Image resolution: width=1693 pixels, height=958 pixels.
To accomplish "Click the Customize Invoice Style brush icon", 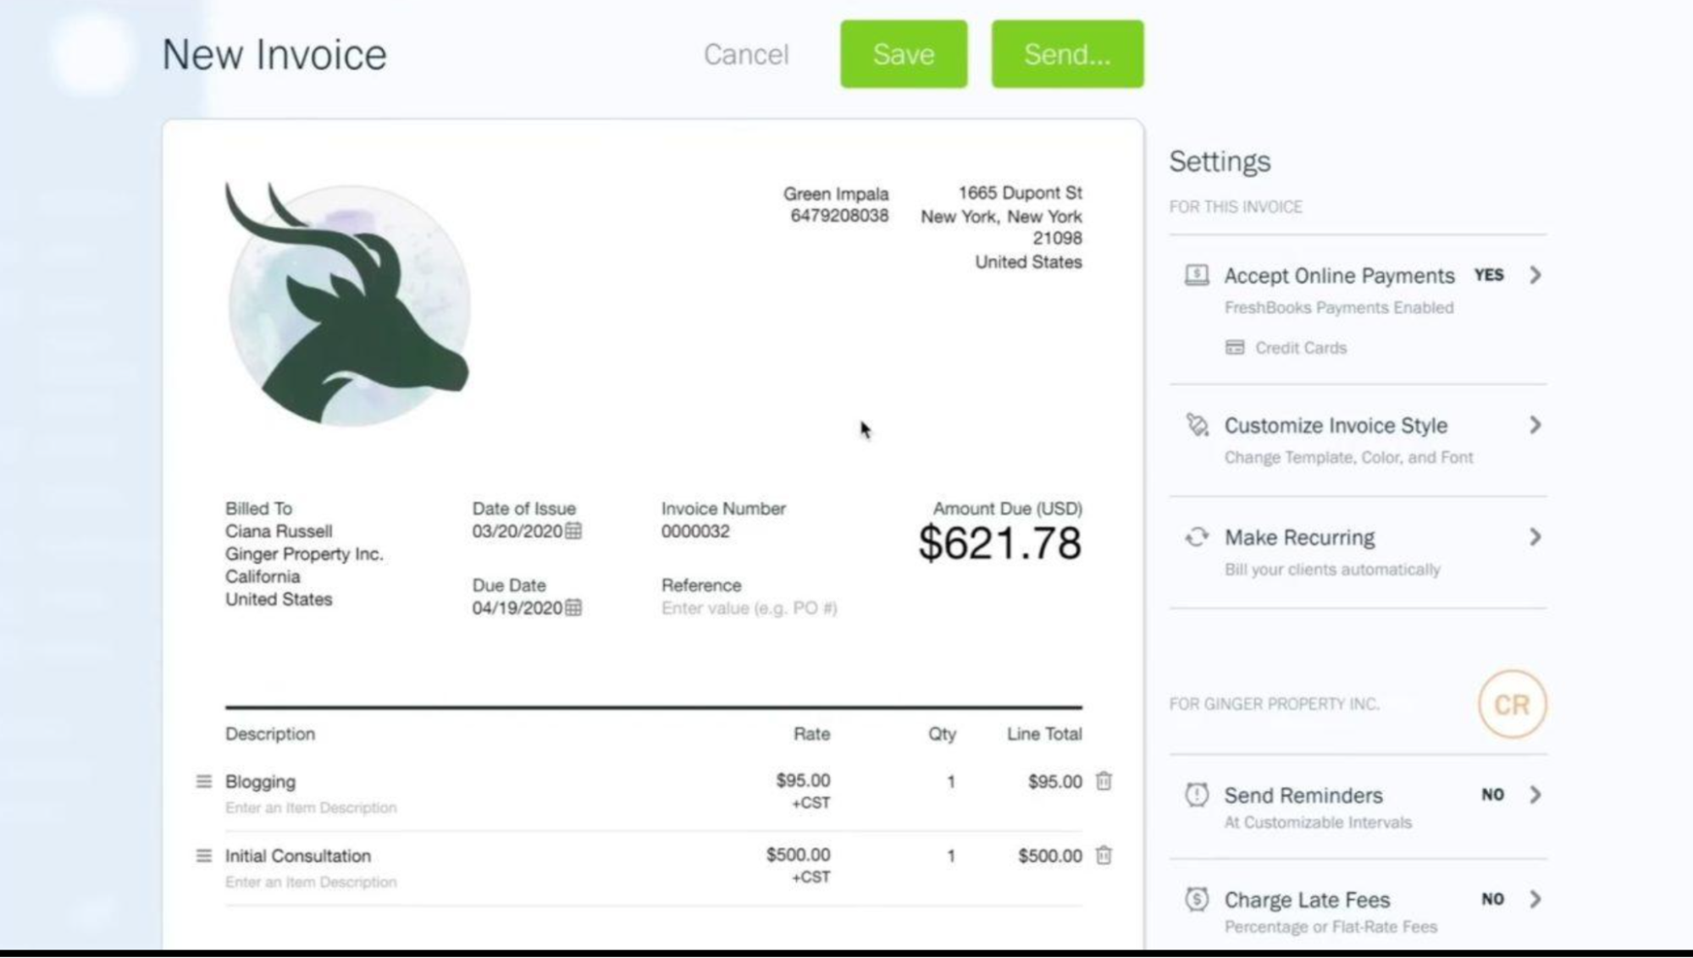I will coord(1197,425).
